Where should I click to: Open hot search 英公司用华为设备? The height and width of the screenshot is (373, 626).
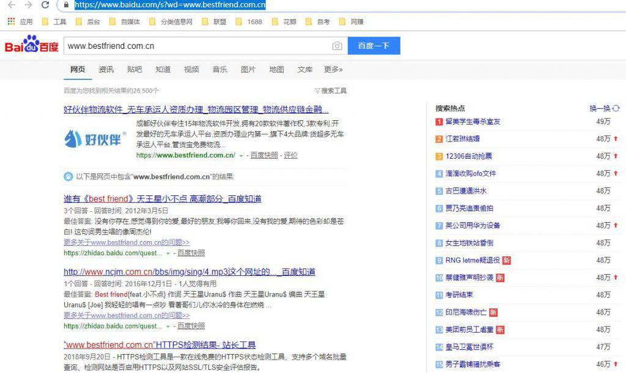click(x=473, y=225)
